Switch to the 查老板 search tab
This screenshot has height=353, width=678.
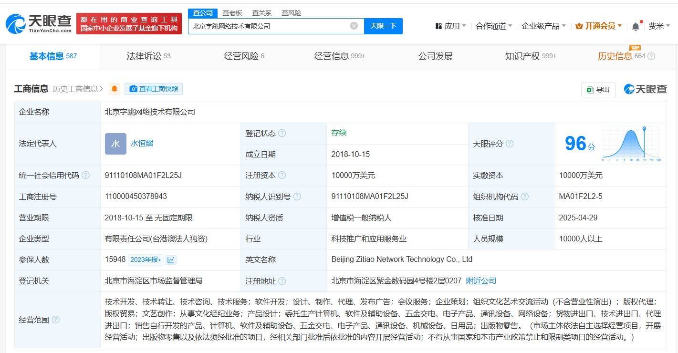pos(232,13)
